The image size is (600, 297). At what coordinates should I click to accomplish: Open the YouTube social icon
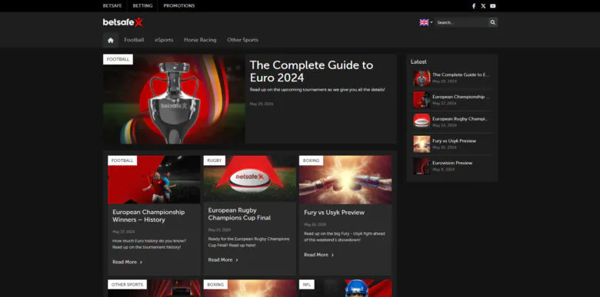click(493, 5)
